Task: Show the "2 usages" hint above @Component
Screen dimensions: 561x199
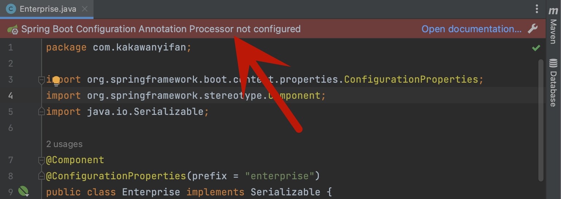Action: [64, 144]
